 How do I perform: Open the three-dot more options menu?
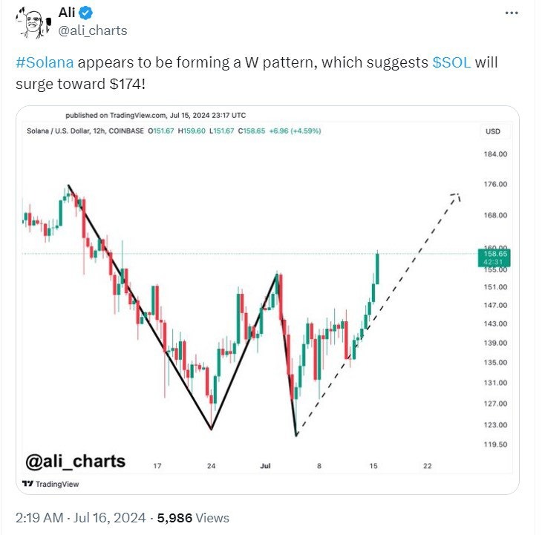coord(512,13)
